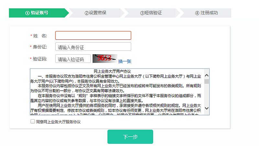Viewport: 259px width, 146px height.
Task: Click the 验证码 field label
Action: click(x=40, y=58)
